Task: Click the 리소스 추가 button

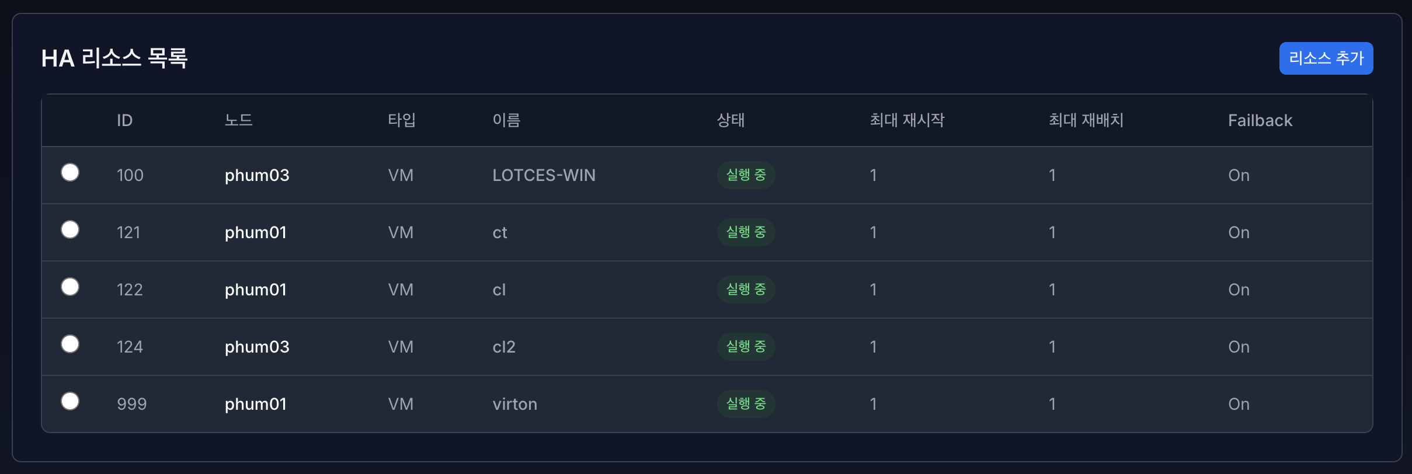Action: 1326,58
